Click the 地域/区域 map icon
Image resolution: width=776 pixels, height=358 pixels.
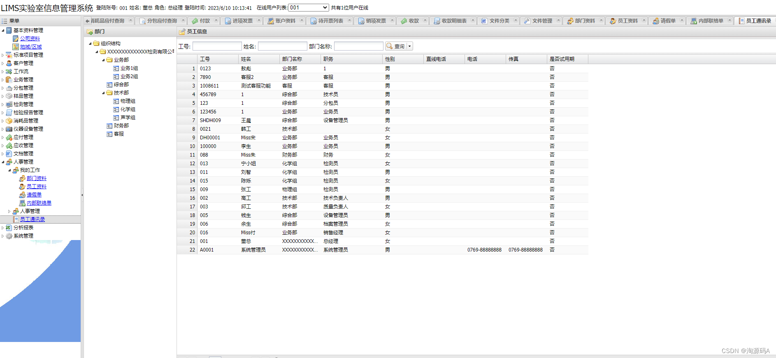click(16, 47)
